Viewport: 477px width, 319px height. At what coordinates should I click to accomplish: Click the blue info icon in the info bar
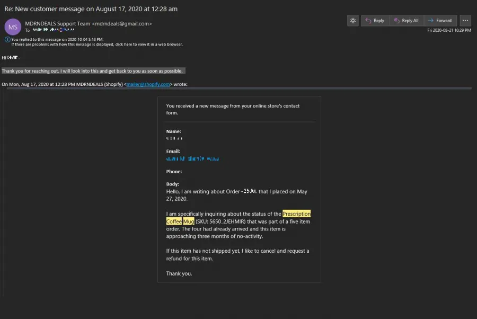pos(7,39)
